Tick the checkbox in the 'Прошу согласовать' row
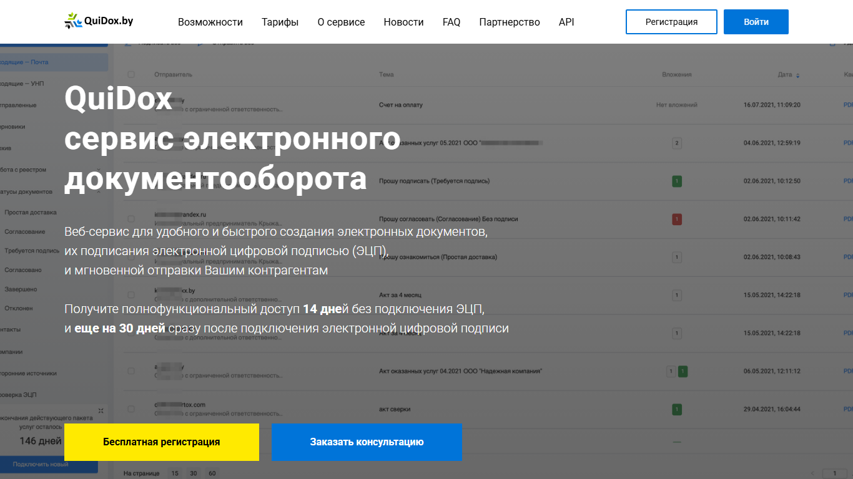This screenshot has height=479, width=853. coord(131,219)
